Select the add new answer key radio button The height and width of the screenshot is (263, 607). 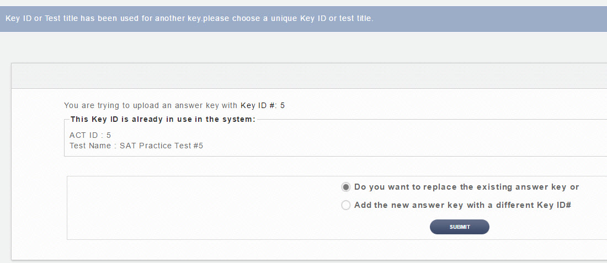(x=346, y=205)
